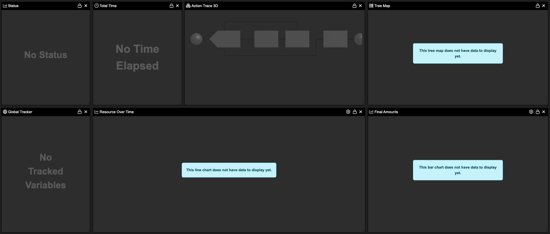Close the Total Time panel

[x=177, y=6]
